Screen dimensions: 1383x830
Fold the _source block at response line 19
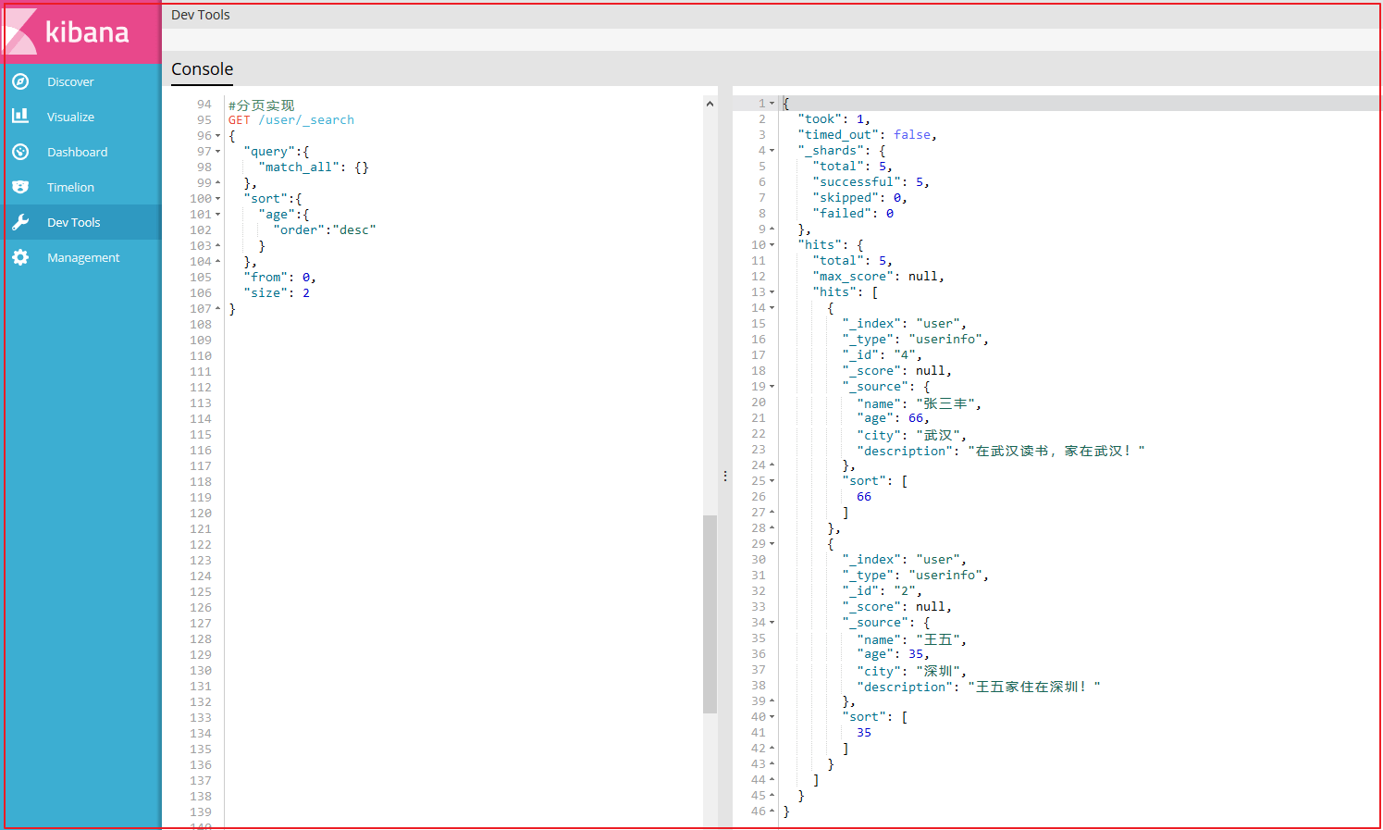point(772,387)
